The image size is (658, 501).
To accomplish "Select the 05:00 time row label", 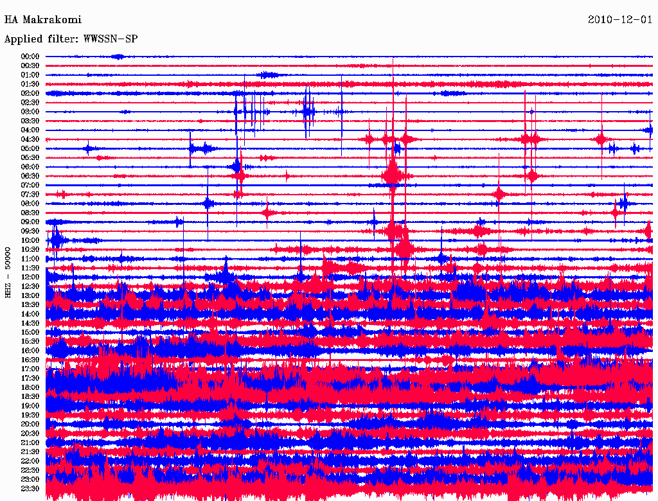I will tap(30, 148).
